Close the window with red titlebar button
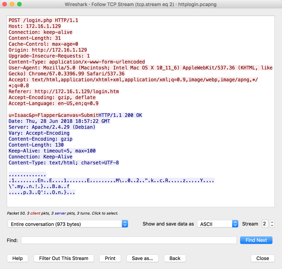Screen dimensions: 282x269 point(5,4)
